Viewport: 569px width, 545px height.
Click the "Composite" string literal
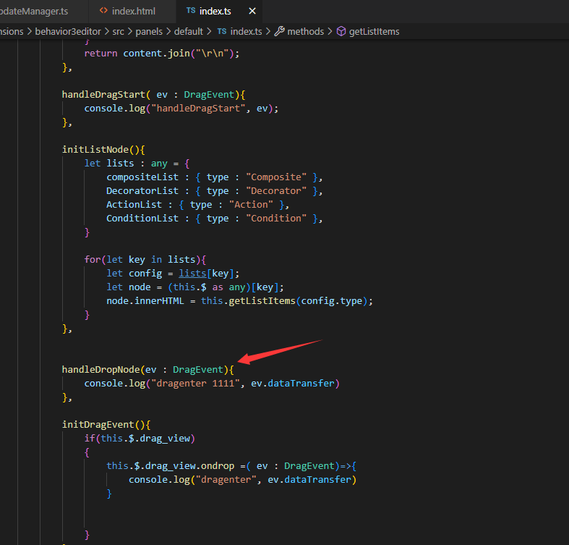(275, 177)
